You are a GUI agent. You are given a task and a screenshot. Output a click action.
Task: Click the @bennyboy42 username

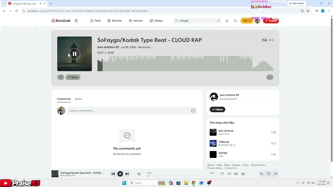(x=228, y=99)
